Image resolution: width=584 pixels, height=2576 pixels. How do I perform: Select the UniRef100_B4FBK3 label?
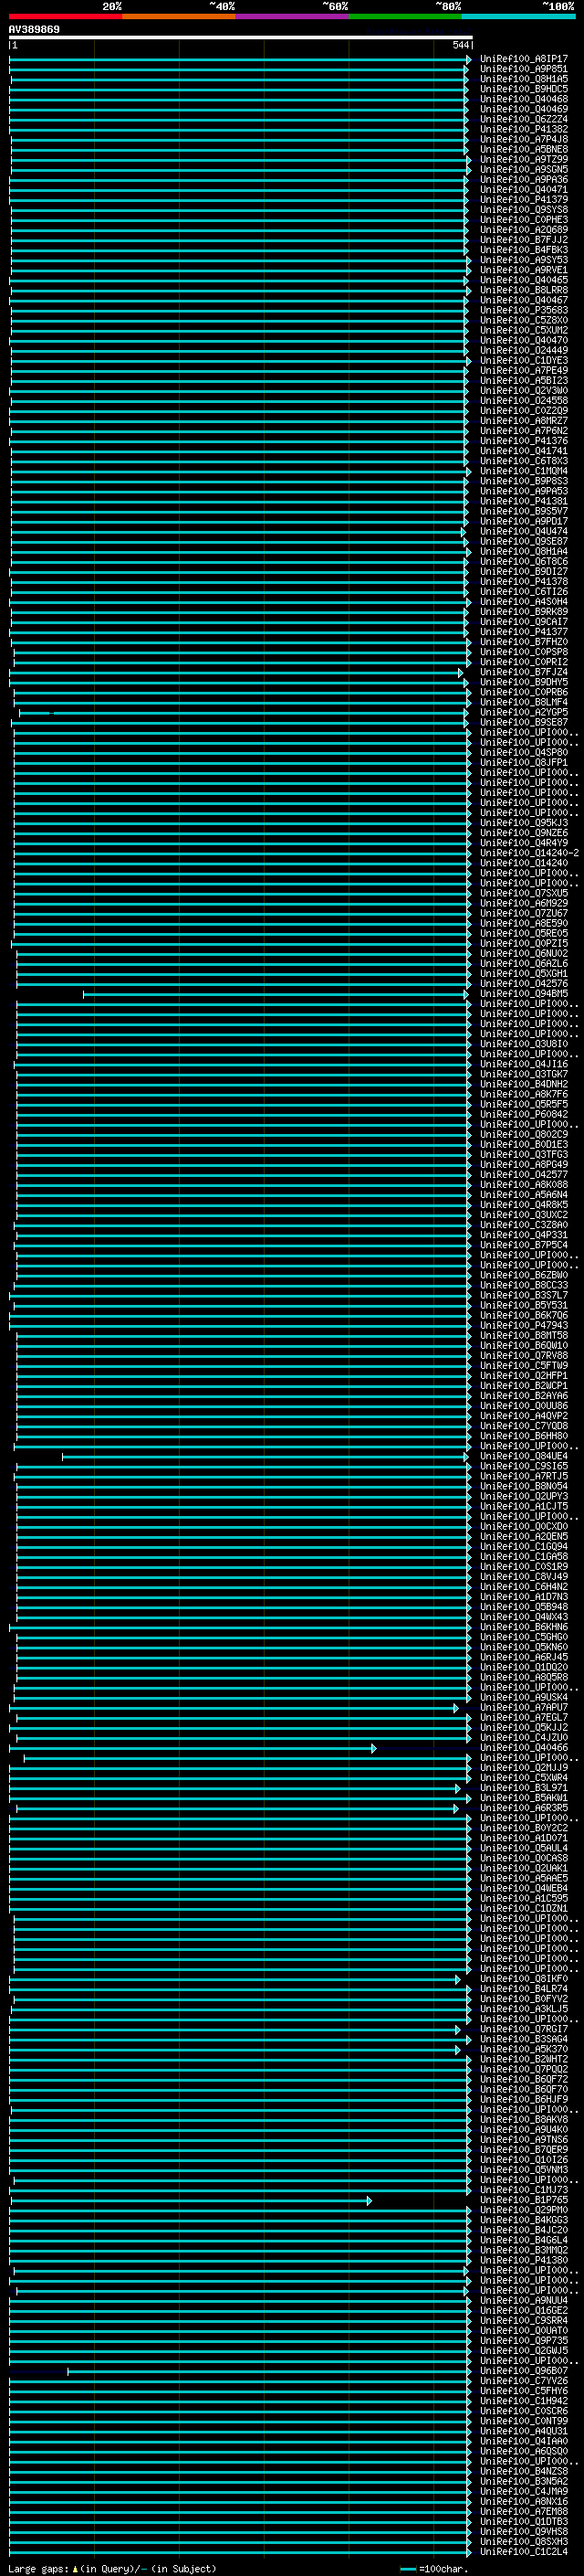[523, 250]
